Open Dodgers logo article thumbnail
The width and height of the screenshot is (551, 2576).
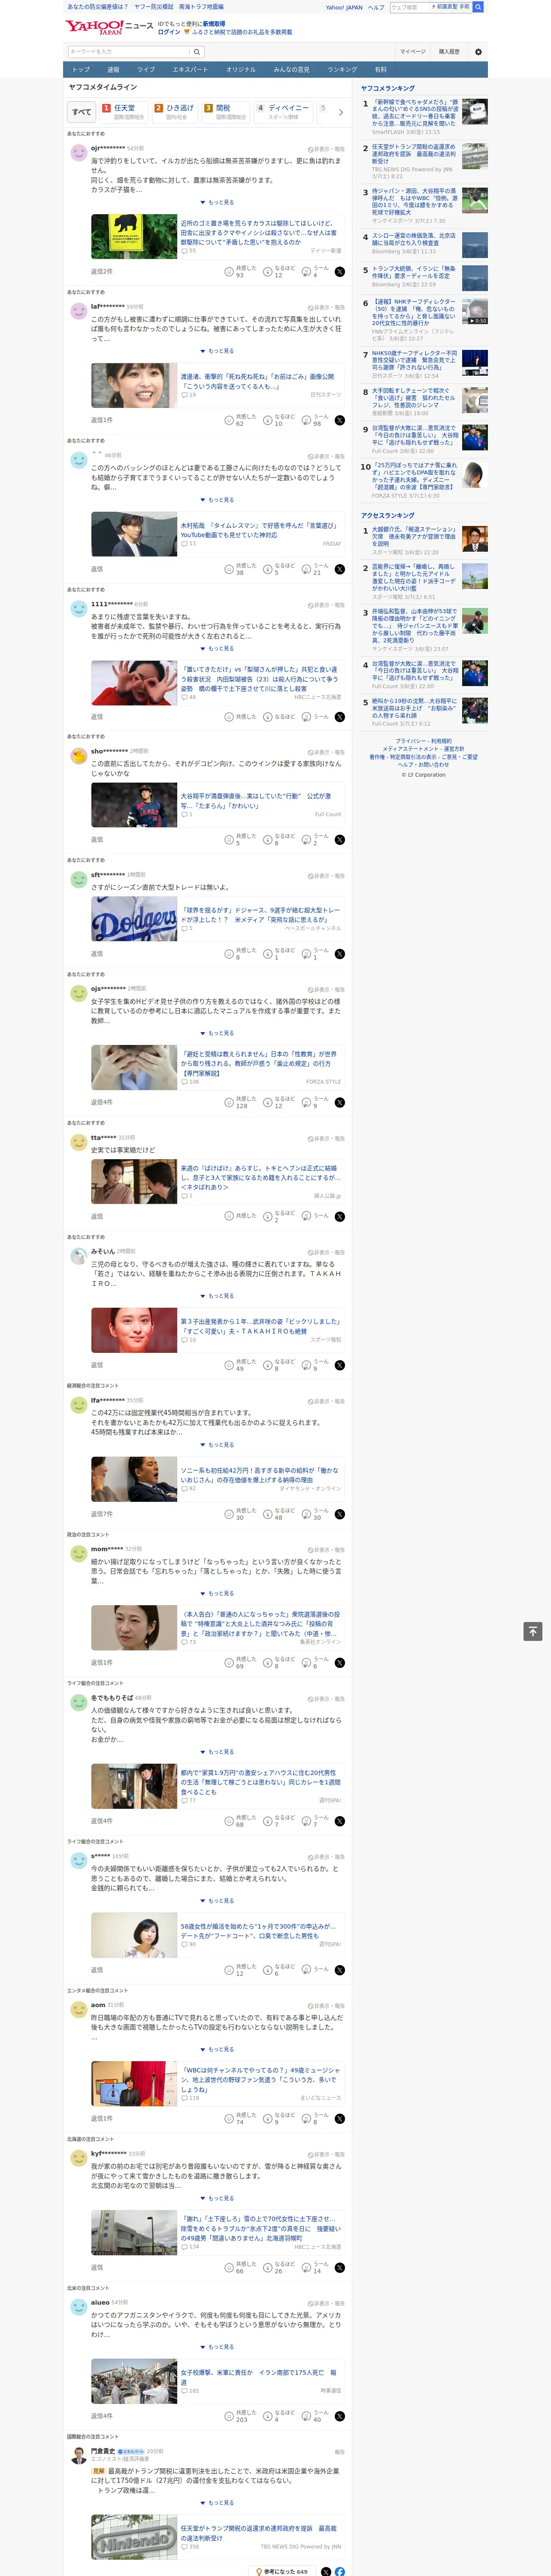click(134, 920)
